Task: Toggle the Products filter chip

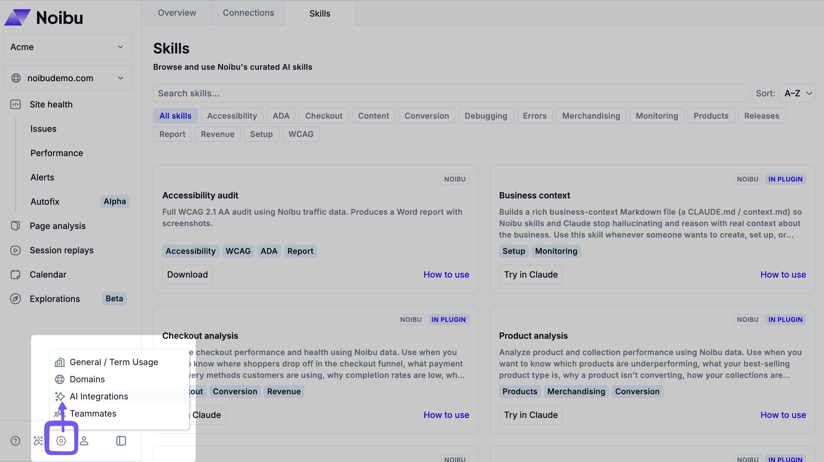Action: point(711,116)
